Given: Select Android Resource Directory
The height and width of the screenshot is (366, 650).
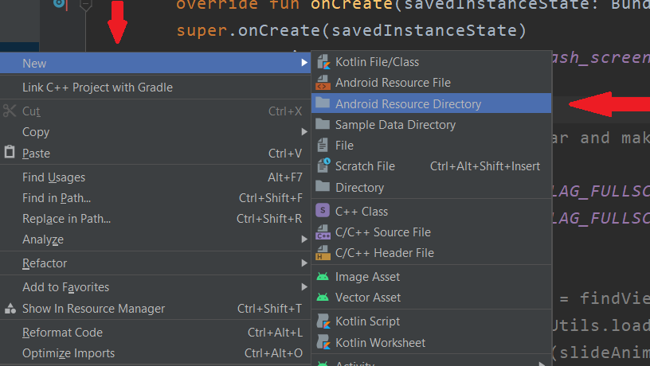Looking at the screenshot, I should [x=408, y=104].
